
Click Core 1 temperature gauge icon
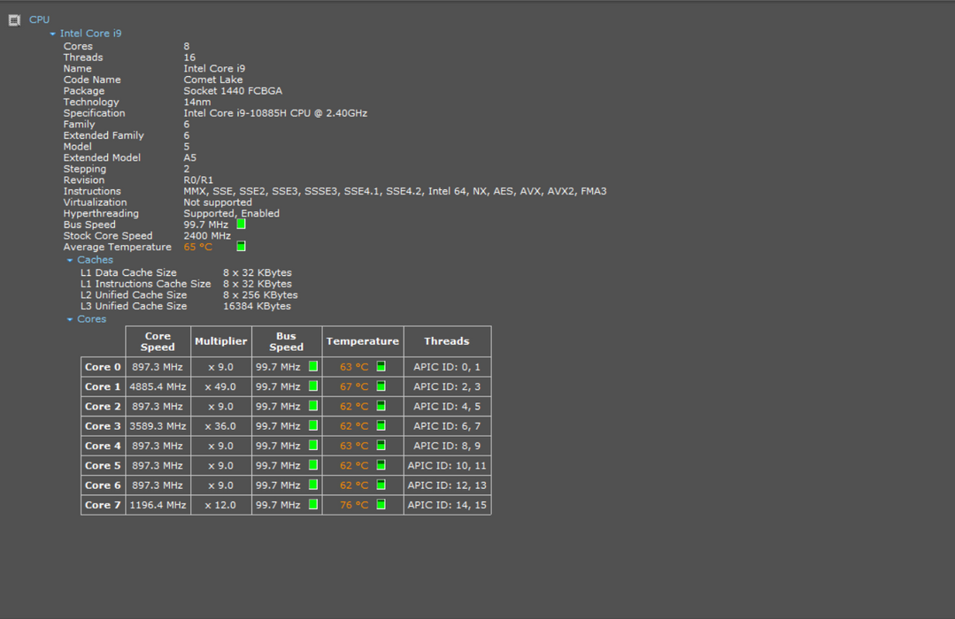coord(381,386)
